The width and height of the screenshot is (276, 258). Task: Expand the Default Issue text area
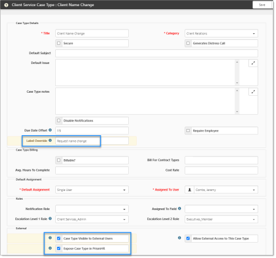pyautogui.click(x=253, y=63)
